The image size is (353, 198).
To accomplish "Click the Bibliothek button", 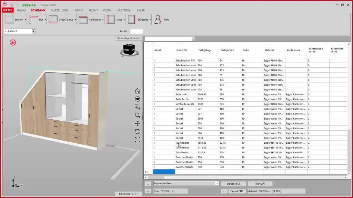I will coord(129,194).
